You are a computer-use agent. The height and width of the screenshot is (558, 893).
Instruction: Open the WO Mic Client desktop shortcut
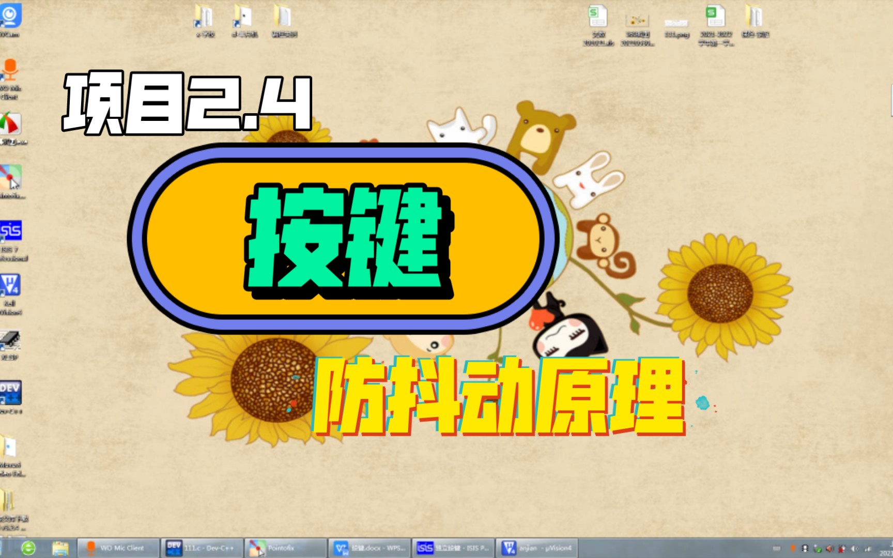coord(10,78)
